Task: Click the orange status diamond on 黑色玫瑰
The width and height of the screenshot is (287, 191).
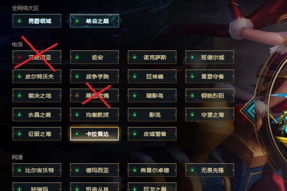Action: (77, 95)
